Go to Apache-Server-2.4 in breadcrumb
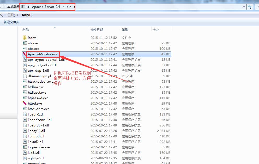 coord(46,7)
